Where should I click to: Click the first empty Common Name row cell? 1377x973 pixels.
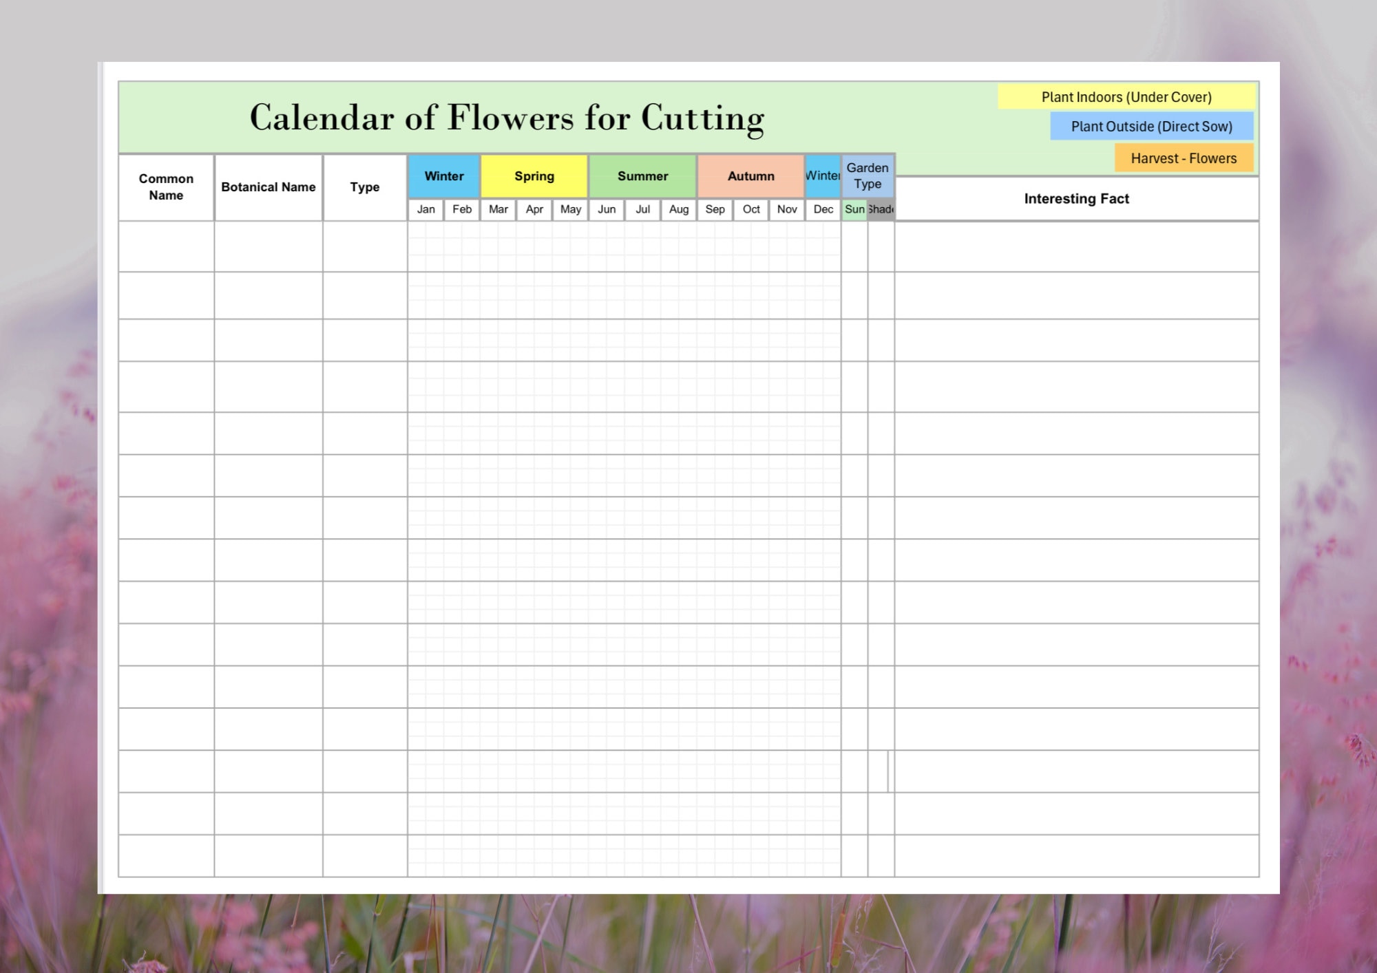pos(165,246)
